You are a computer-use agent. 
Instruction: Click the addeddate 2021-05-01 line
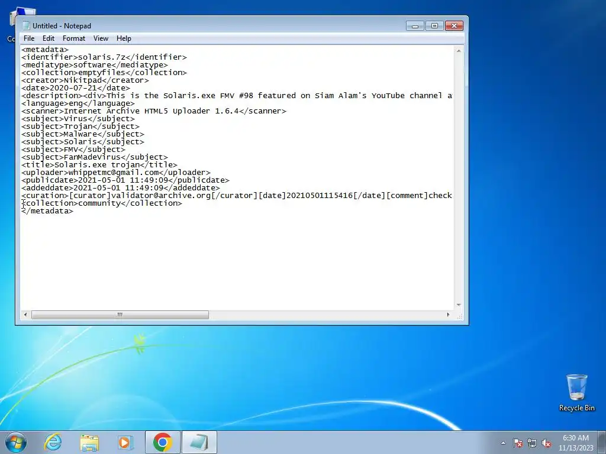coord(121,188)
